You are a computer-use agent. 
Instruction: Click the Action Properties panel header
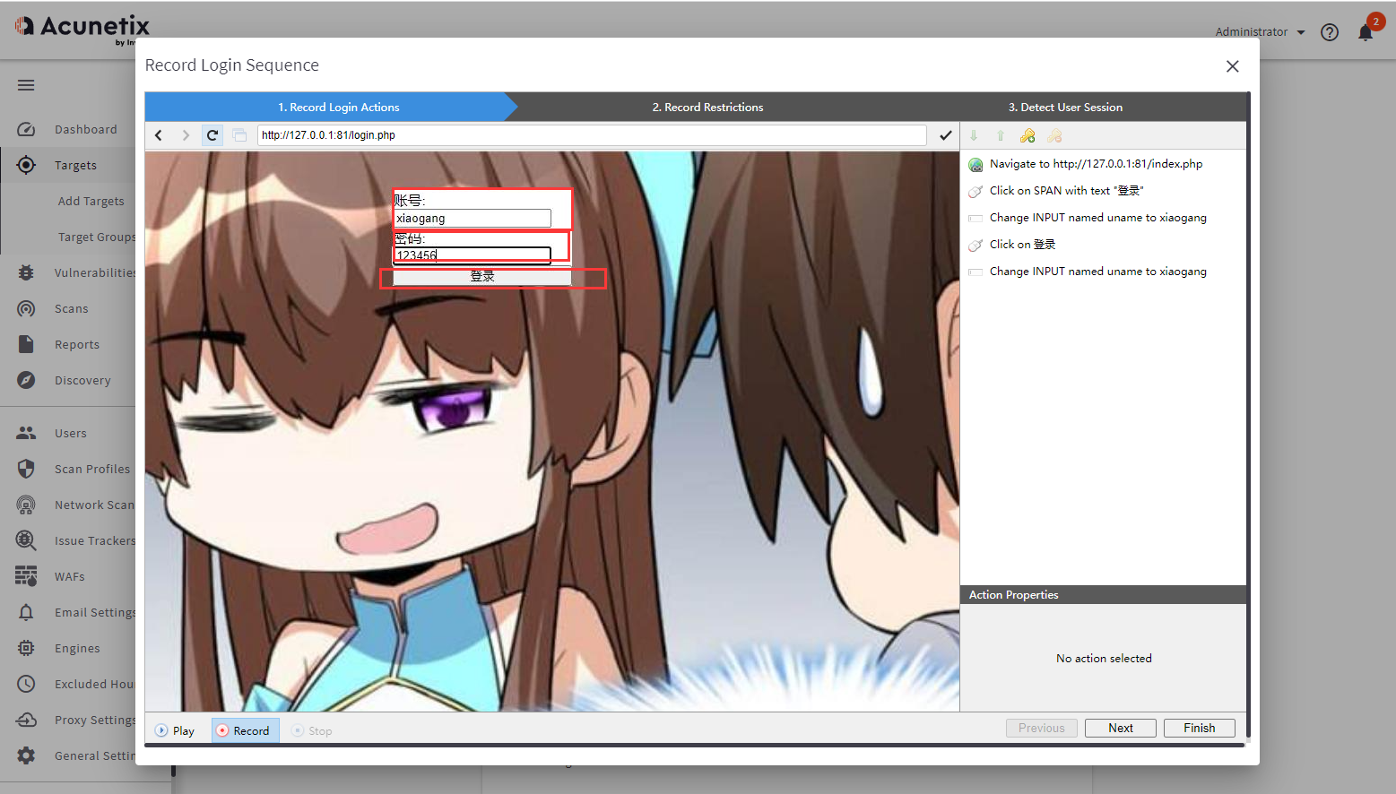click(x=1103, y=595)
